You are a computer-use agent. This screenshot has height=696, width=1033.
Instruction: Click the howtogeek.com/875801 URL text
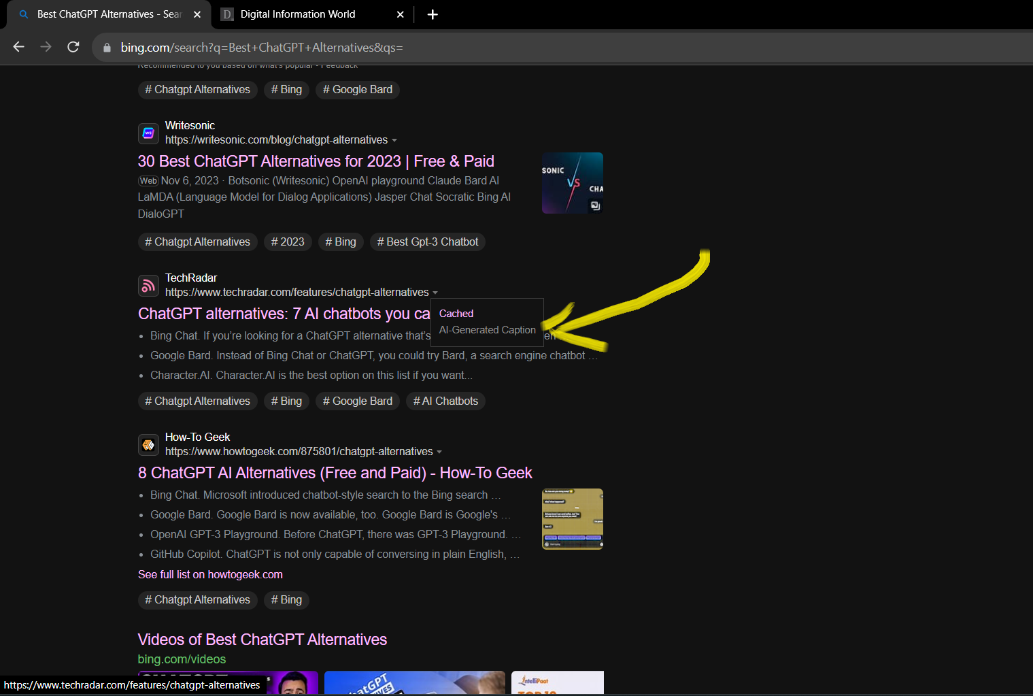(x=299, y=451)
